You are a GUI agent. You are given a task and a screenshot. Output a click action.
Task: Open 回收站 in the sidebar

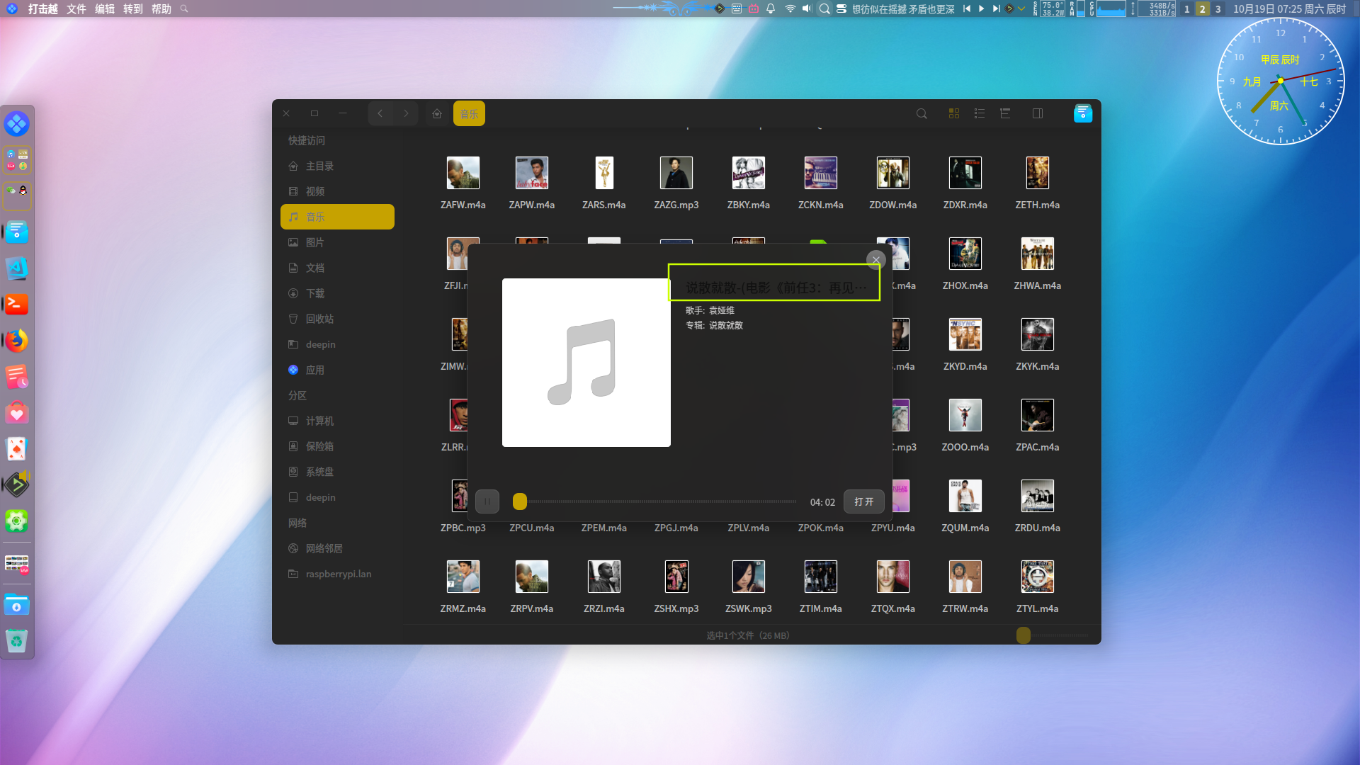(337, 319)
